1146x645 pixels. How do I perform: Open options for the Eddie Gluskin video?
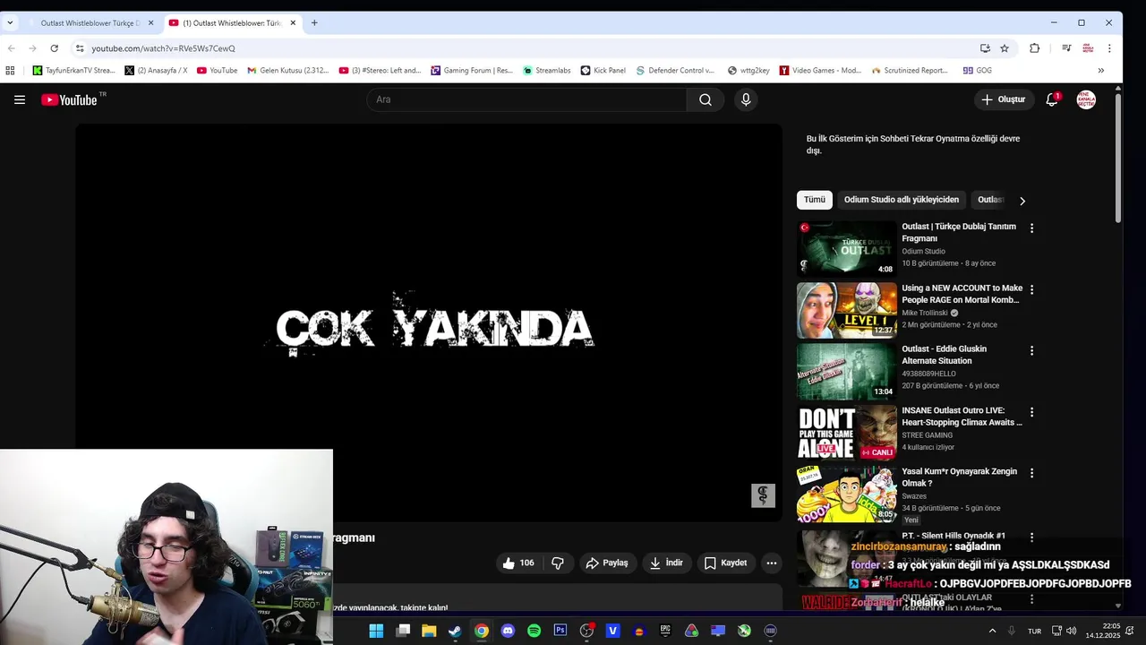[1031, 351]
